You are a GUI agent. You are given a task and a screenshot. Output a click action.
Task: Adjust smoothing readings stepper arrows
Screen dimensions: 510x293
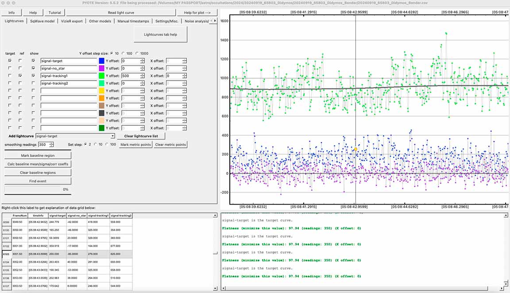point(51,144)
